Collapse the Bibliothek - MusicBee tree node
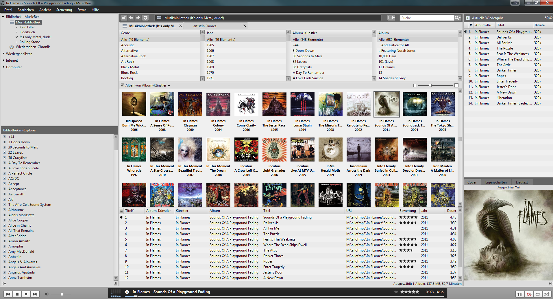553x299 pixels. coord(3,17)
